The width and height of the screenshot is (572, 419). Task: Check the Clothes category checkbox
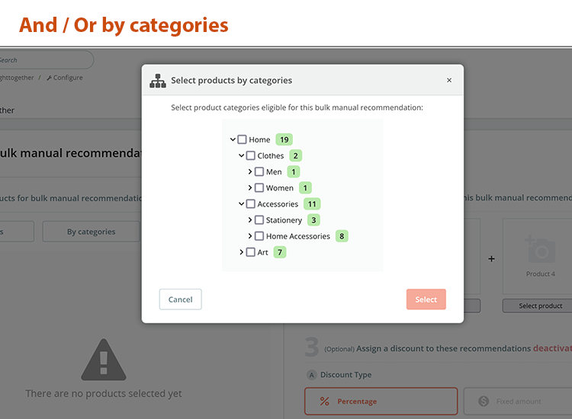coord(251,155)
